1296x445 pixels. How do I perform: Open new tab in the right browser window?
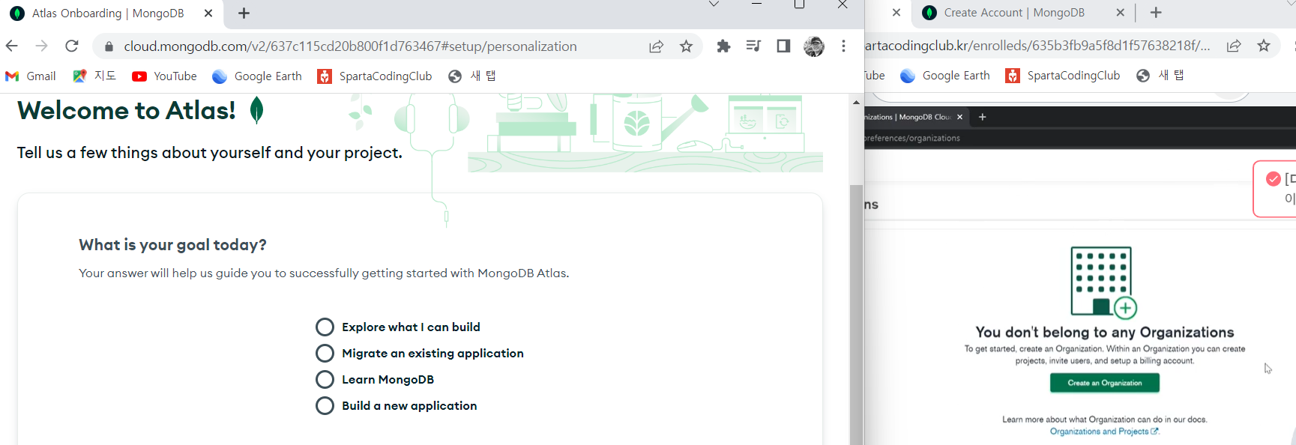(1156, 13)
